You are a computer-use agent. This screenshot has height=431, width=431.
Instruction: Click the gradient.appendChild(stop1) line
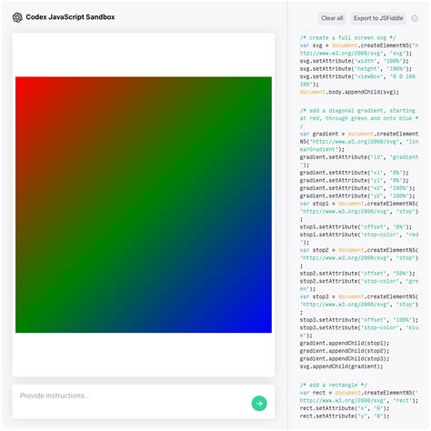tap(345, 343)
